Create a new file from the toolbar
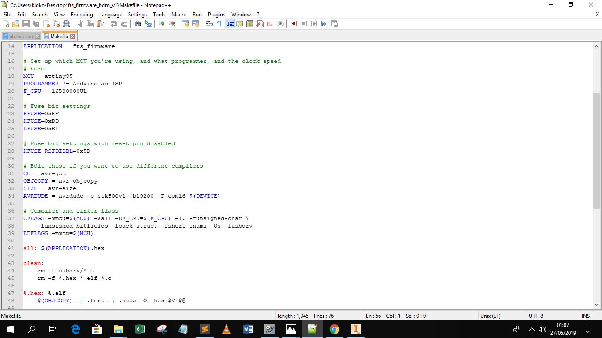The image size is (602, 338). 6,24
